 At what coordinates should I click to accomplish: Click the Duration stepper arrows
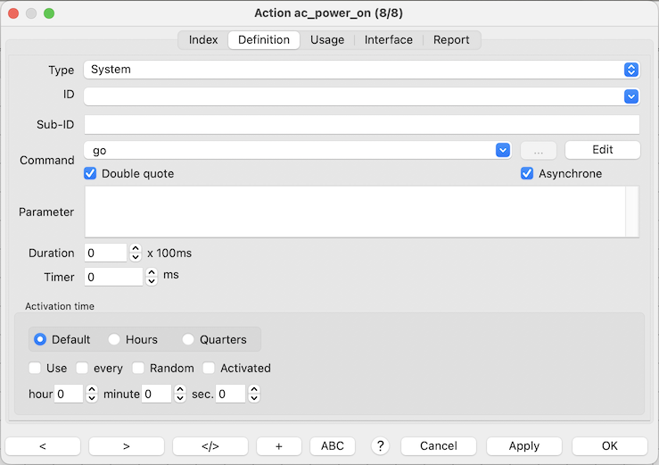(x=136, y=253)
